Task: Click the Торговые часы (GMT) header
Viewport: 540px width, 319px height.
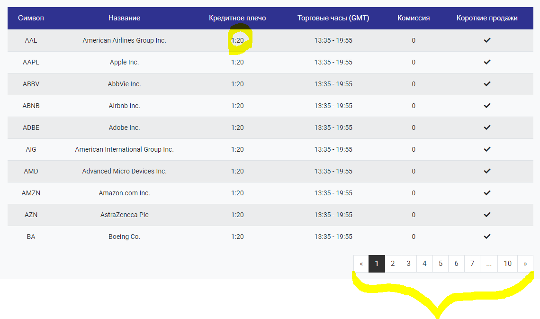Action: click(333, 18)
